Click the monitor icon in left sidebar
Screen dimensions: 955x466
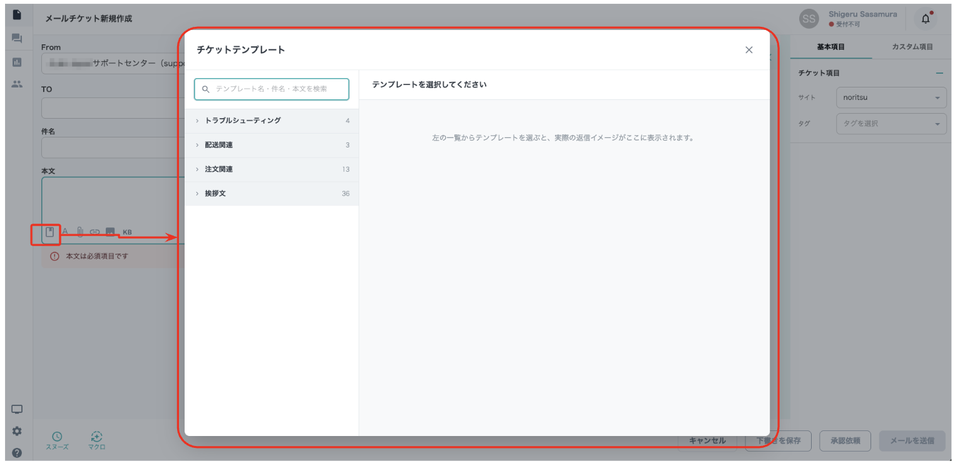point(17,410)
